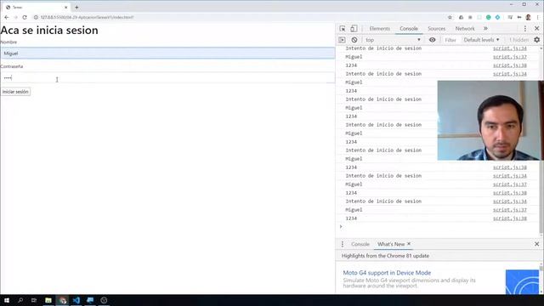Open Task View on the taskbar

click(34, 300)
